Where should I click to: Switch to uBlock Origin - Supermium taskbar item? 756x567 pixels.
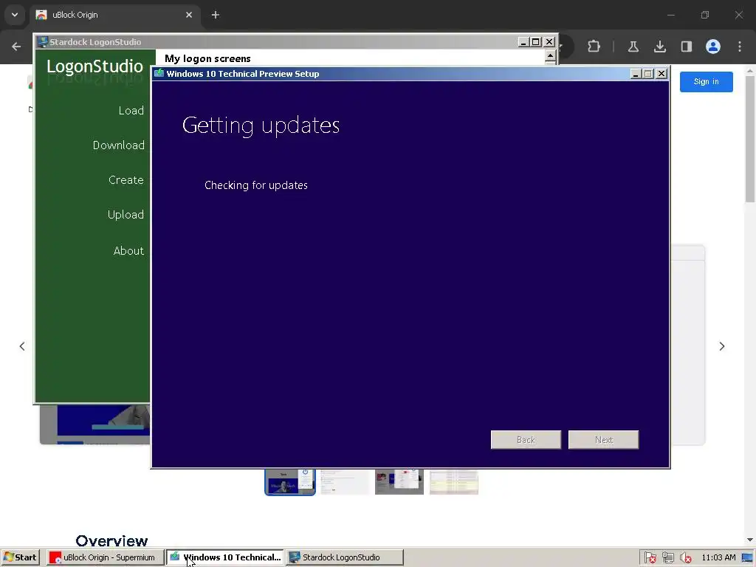click(x=105, y=557)
